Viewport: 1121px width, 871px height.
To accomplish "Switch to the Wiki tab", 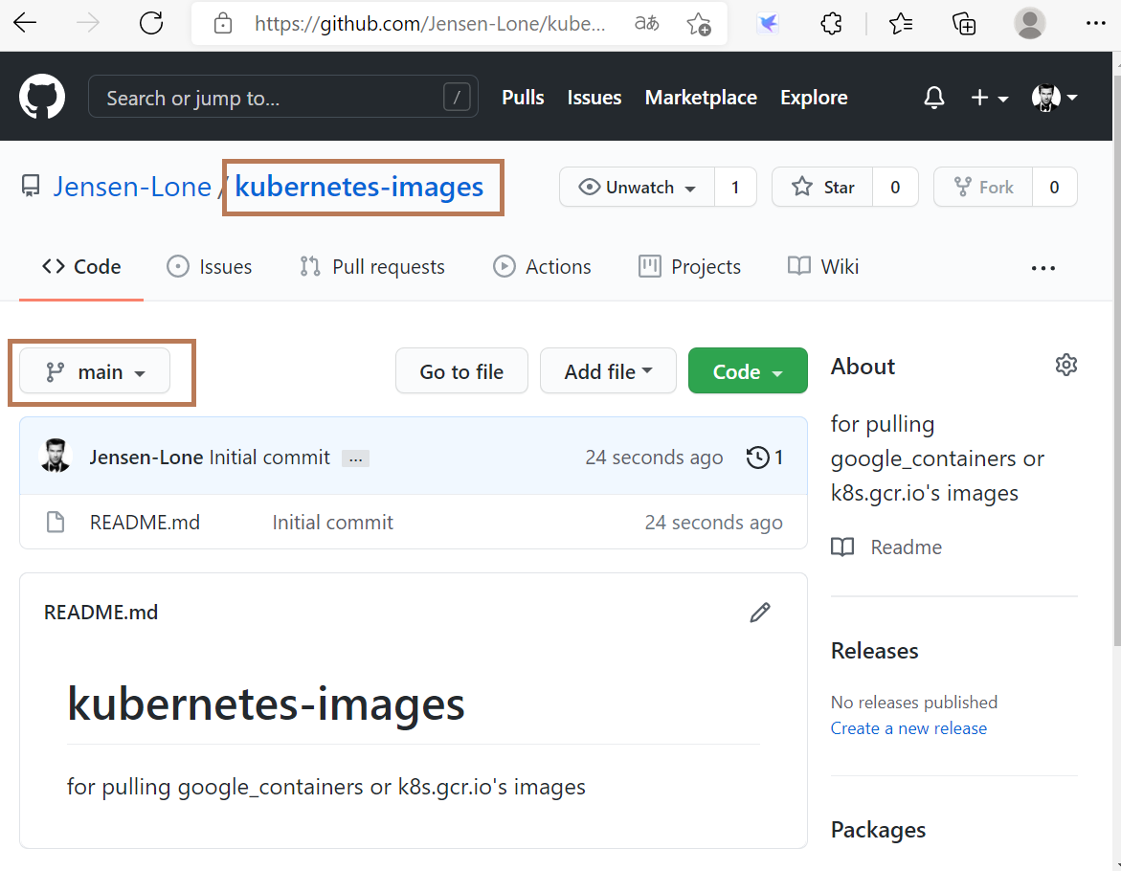I will click(x=823, y=266).
